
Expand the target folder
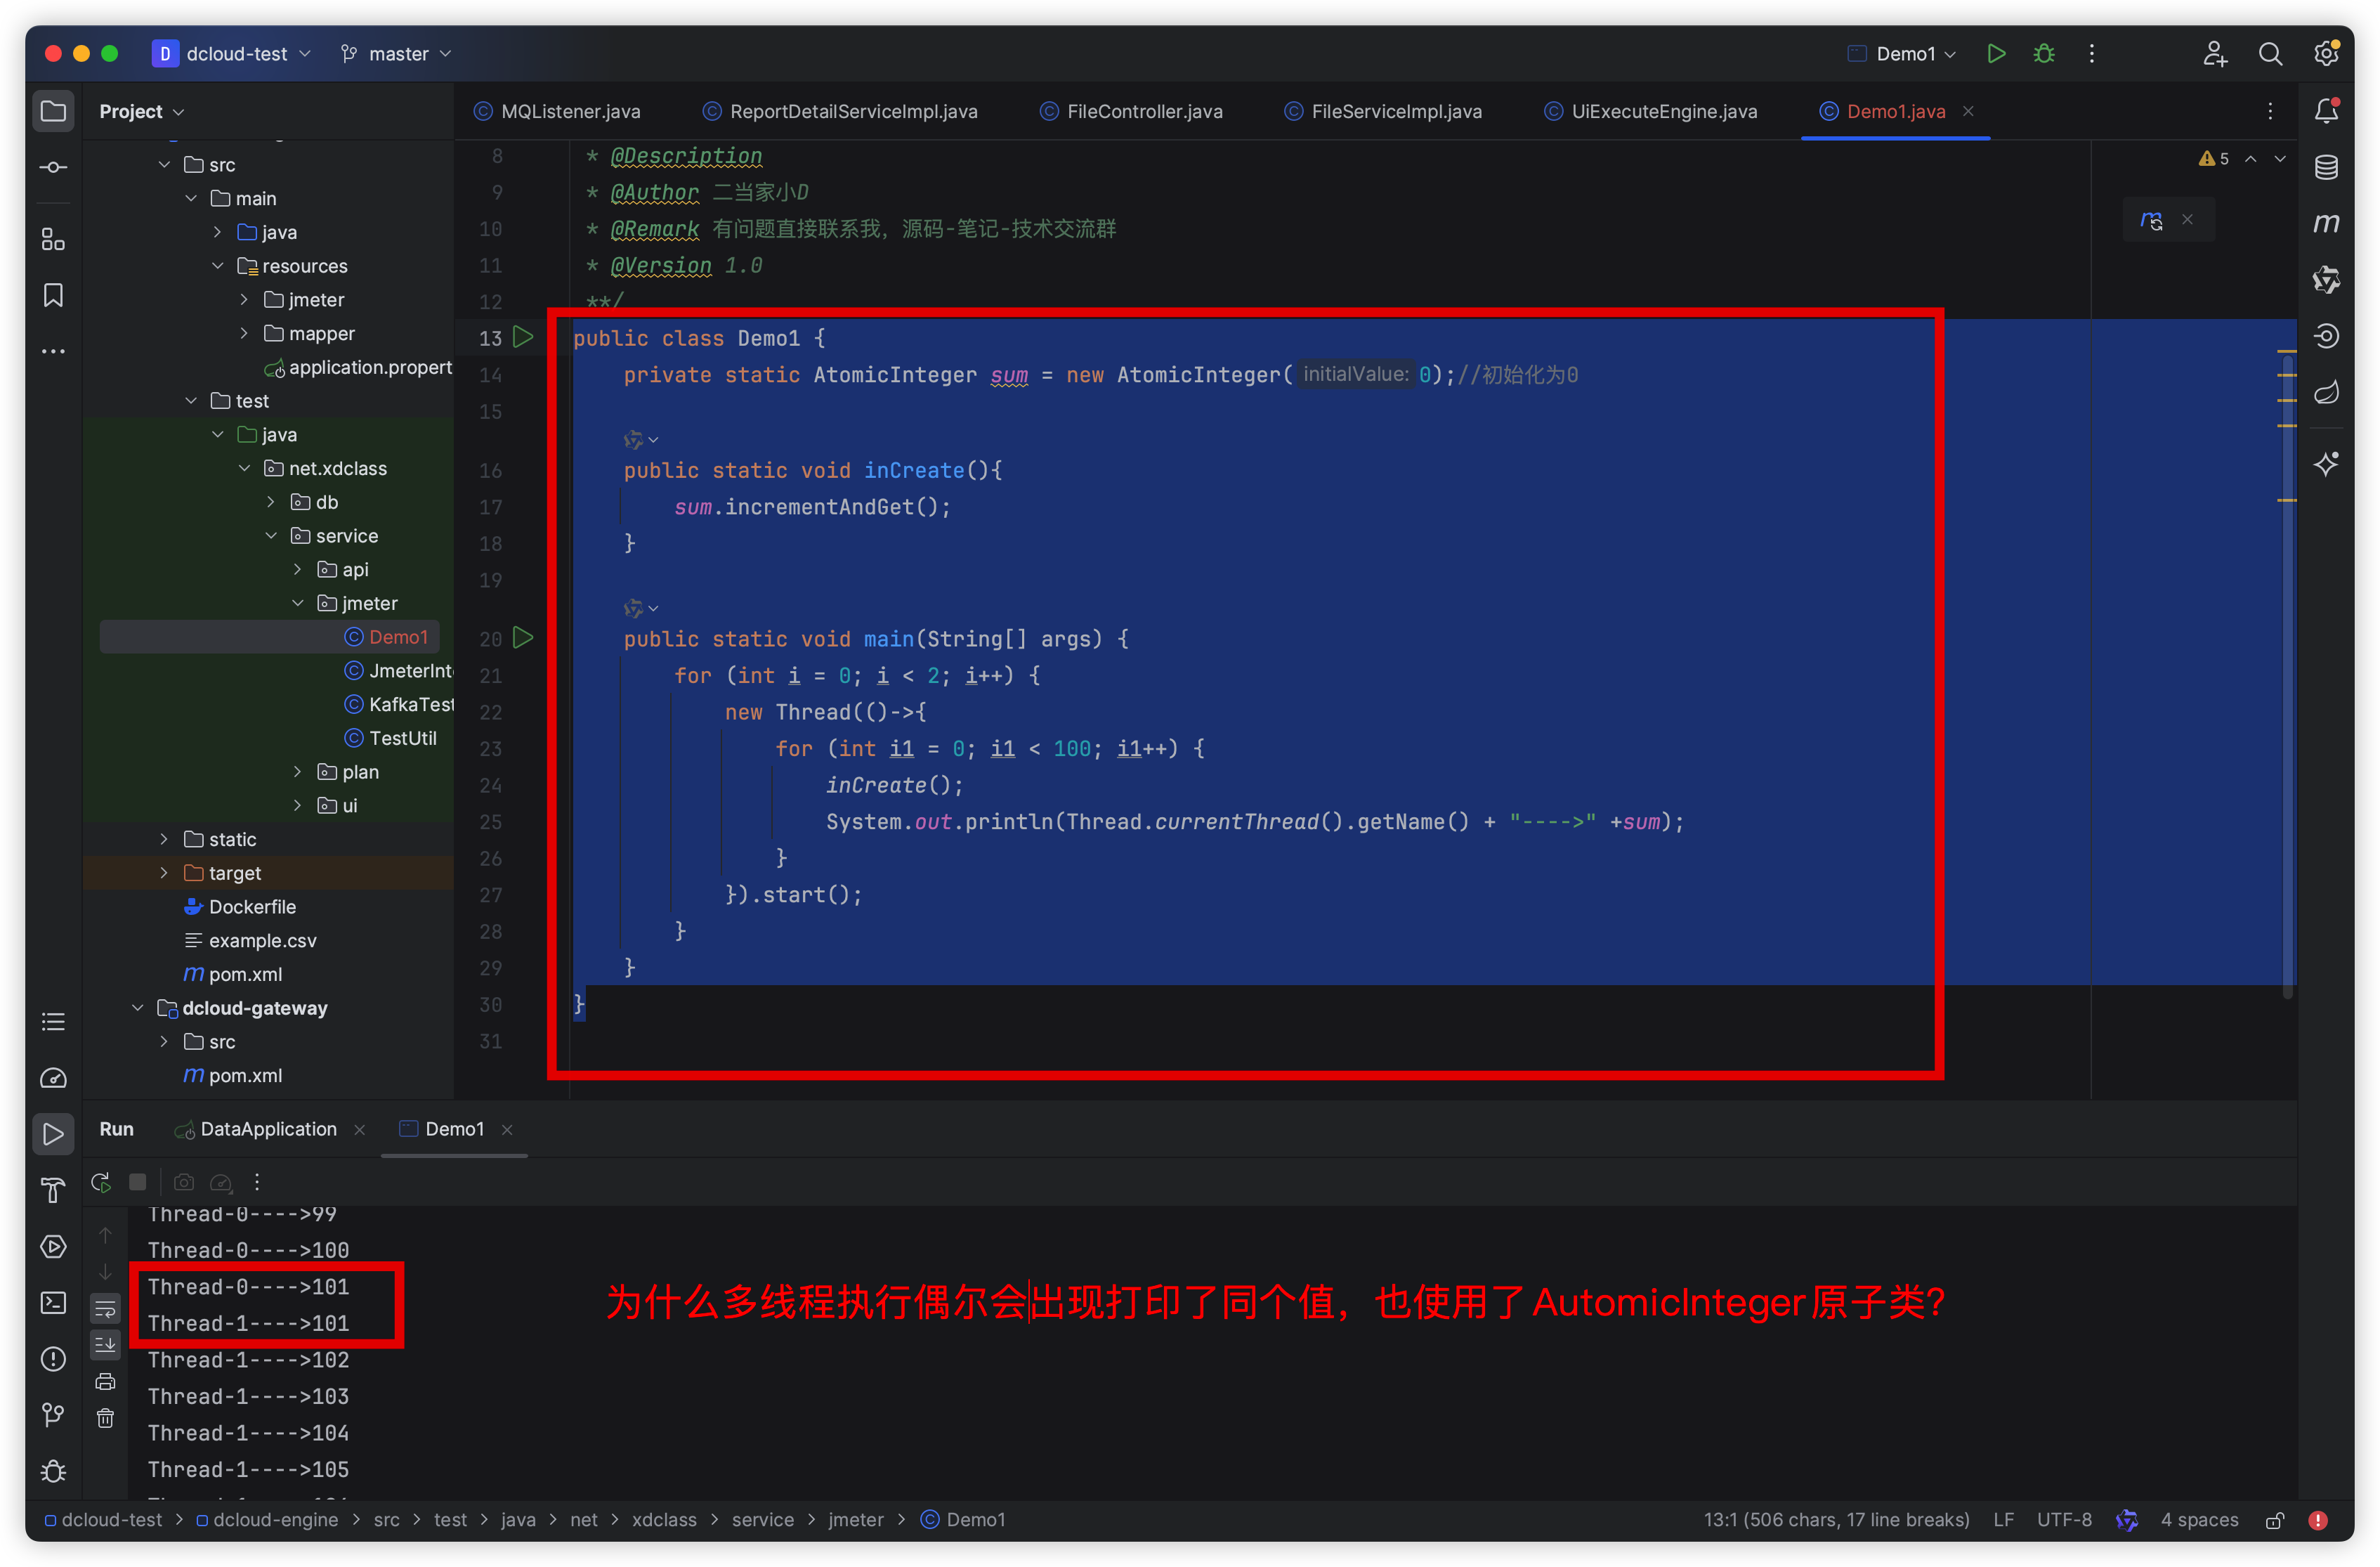coord(164,873)
